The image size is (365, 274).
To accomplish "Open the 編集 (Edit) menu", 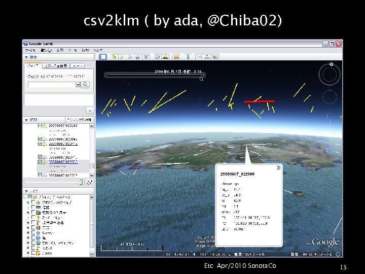I will tap(46, 50).
